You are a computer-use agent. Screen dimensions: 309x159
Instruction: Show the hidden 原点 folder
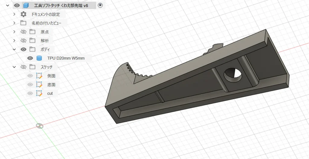[x=24, y=32]
